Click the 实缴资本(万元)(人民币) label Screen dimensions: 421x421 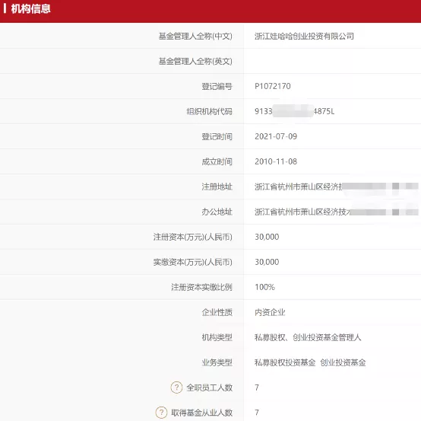193,262
